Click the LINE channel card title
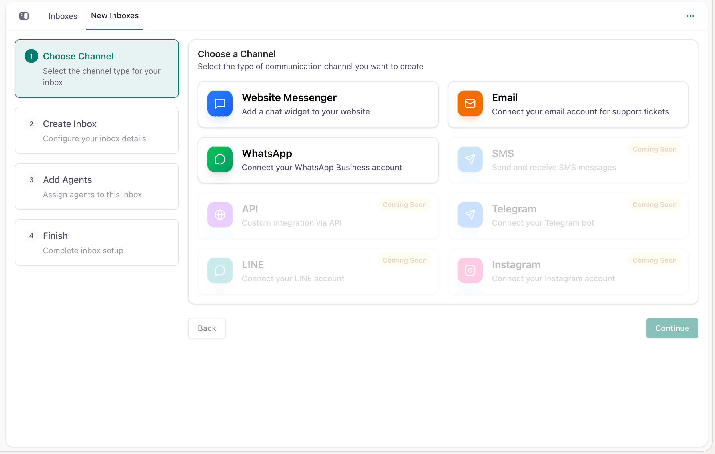The image size is (715, 454). pyautogui.click(x=253, y=265)
